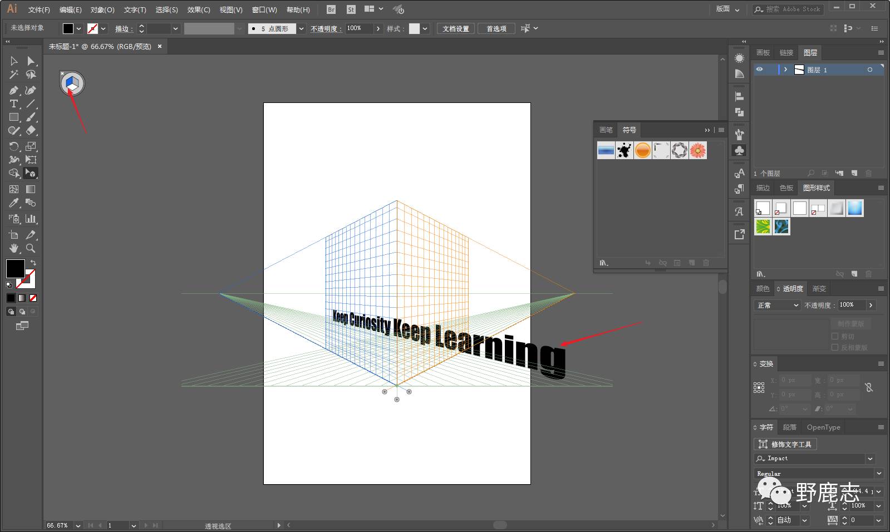Enable the 剪切 checkbox
Viewport: 890px width, 532px height.
[x=834, y=336]
